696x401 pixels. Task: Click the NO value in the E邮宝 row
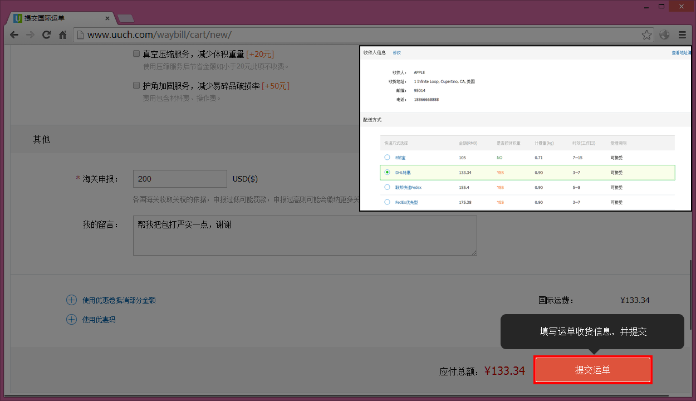click(499, 158)
